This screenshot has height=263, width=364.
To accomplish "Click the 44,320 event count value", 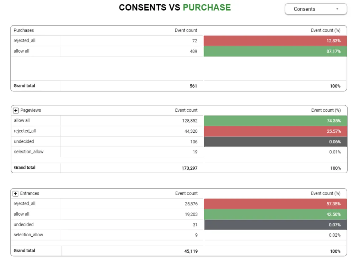I will [x=191, y=131].
